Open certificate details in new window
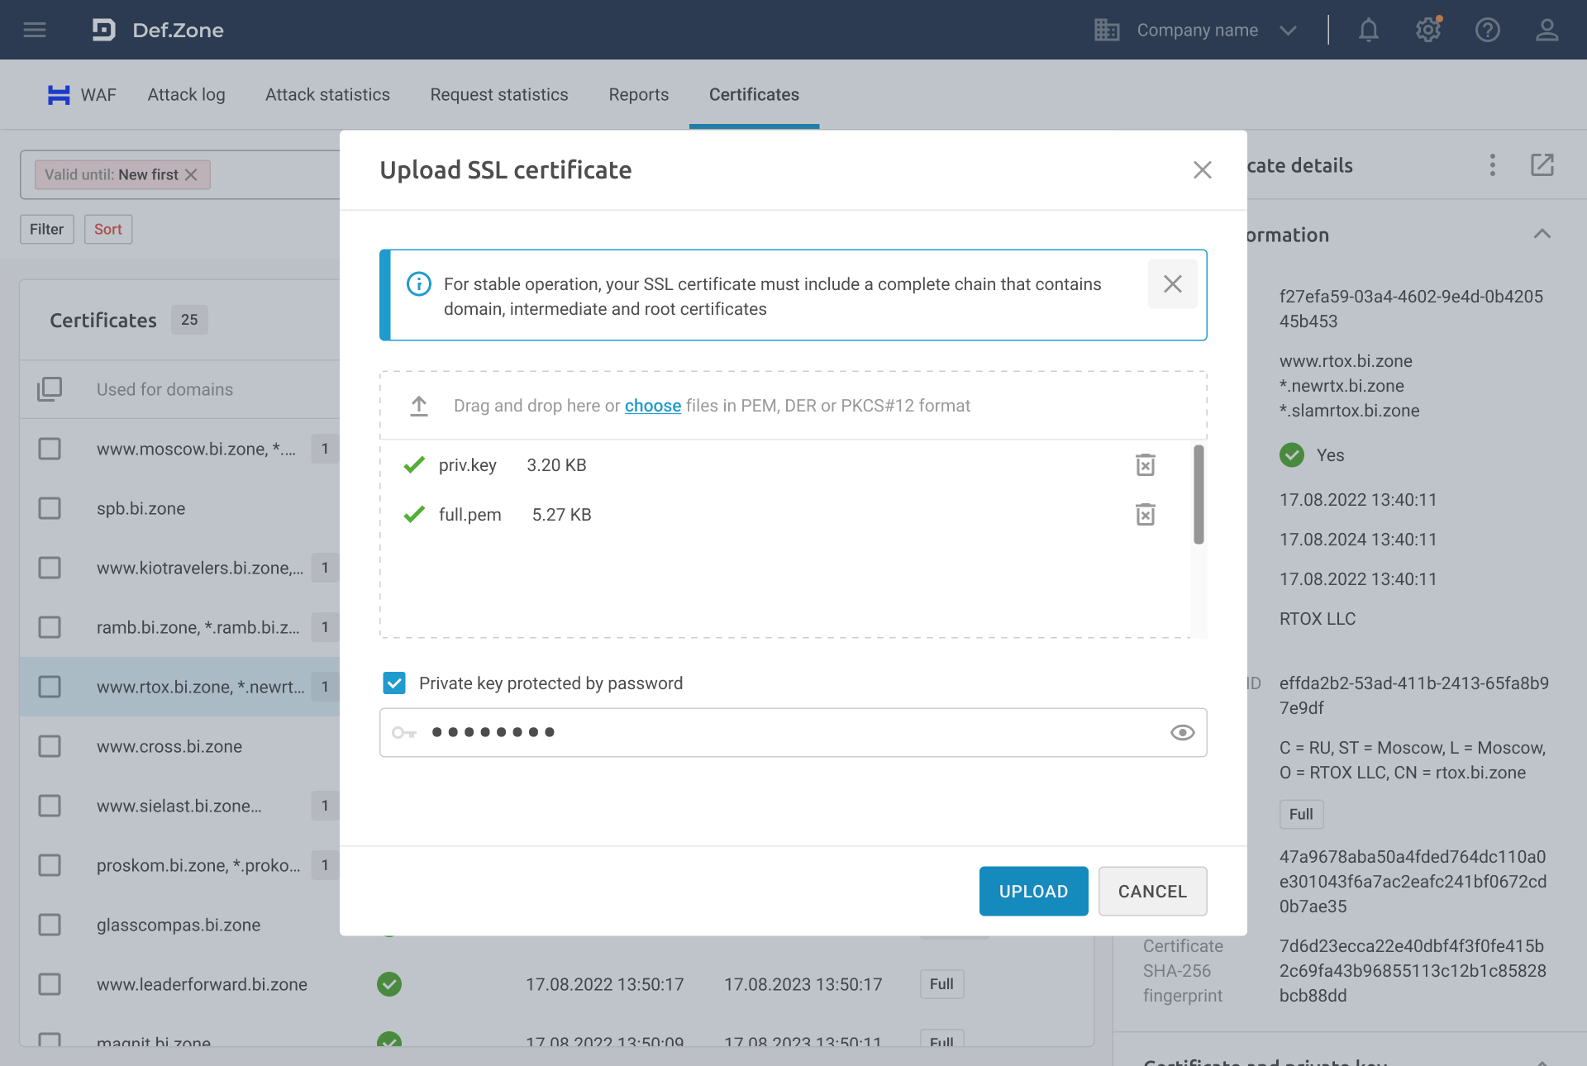 click(1542, 165)
